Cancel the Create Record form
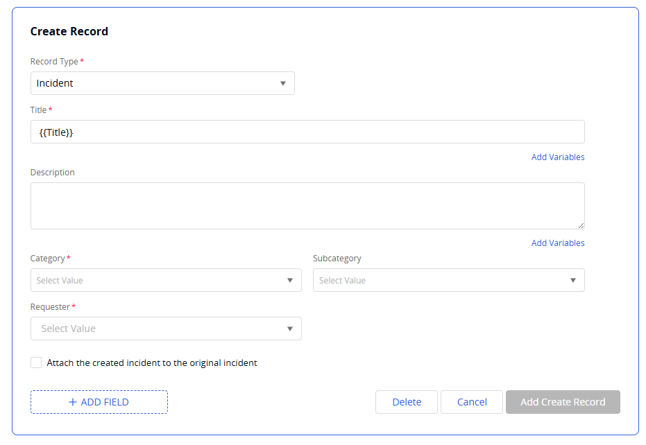 (472, 402)
